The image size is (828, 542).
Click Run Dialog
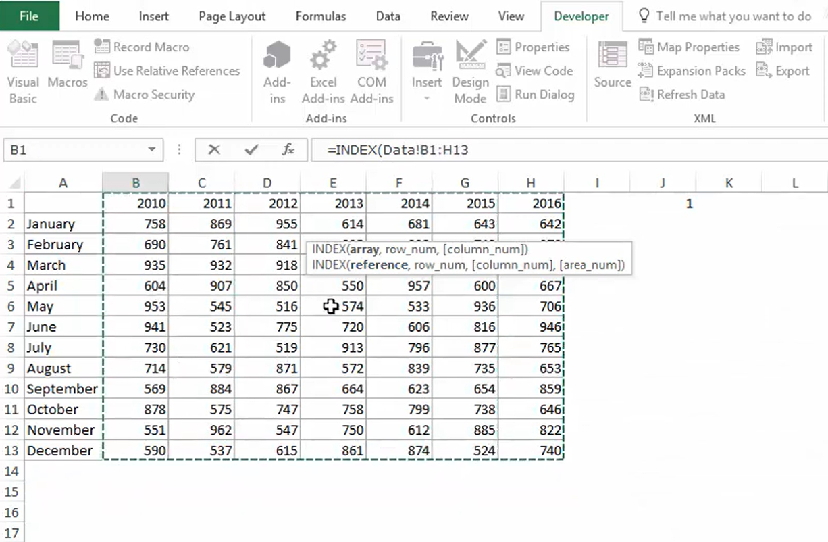(535, 95)
